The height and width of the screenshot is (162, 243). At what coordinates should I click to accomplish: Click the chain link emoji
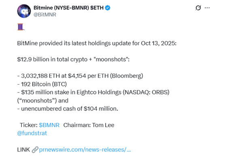pos(35,149)
